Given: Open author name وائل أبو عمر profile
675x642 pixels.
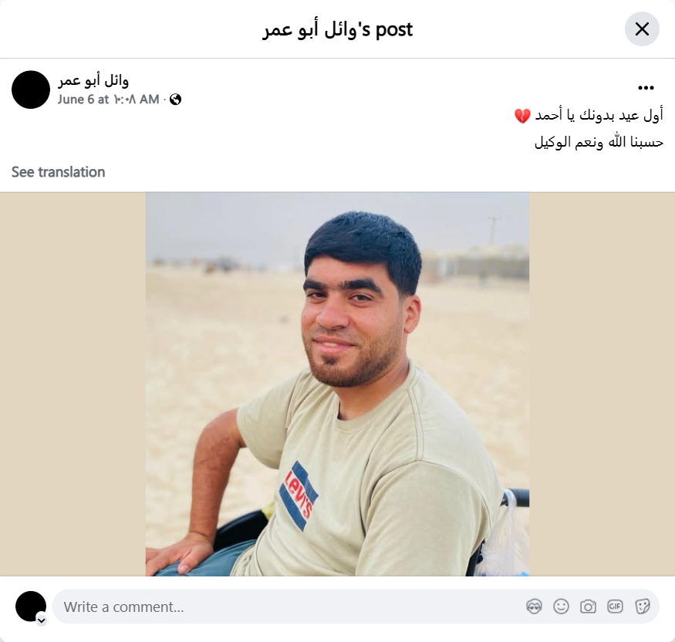Looking at the screenshot, I should tap(93, 80).
